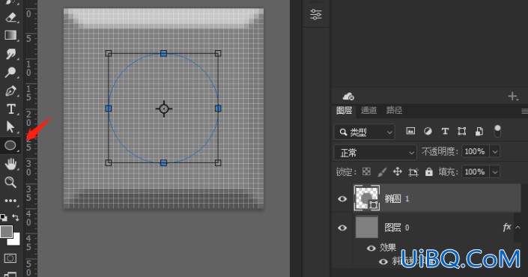The image size is (528, 277).
Task: Switch to the 通道 tab
Action: click(x=368, y=110)
